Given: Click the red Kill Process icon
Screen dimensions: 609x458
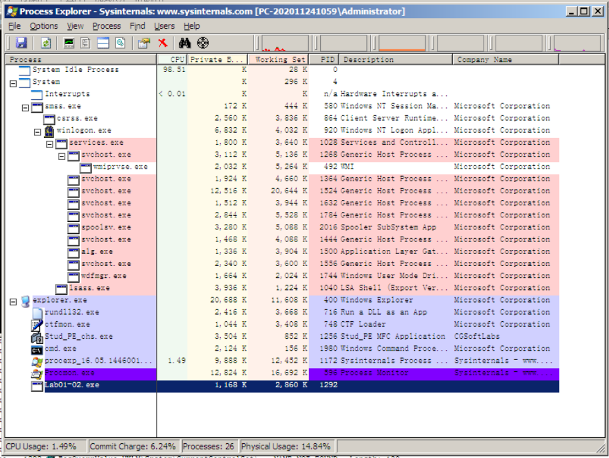Looking at the screenshot, I should coord(163,43).
